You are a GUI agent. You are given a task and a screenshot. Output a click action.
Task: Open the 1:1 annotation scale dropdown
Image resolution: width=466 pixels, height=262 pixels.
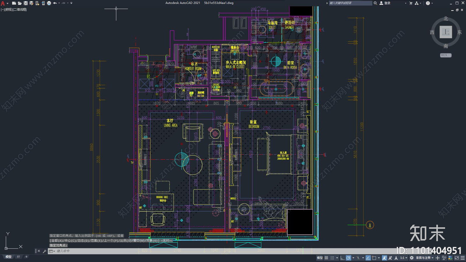tap(403, 258)
